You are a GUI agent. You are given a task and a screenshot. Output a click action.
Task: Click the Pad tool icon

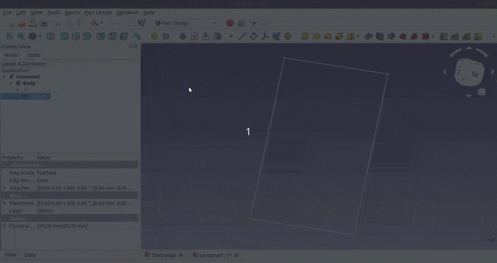[304, 36]
